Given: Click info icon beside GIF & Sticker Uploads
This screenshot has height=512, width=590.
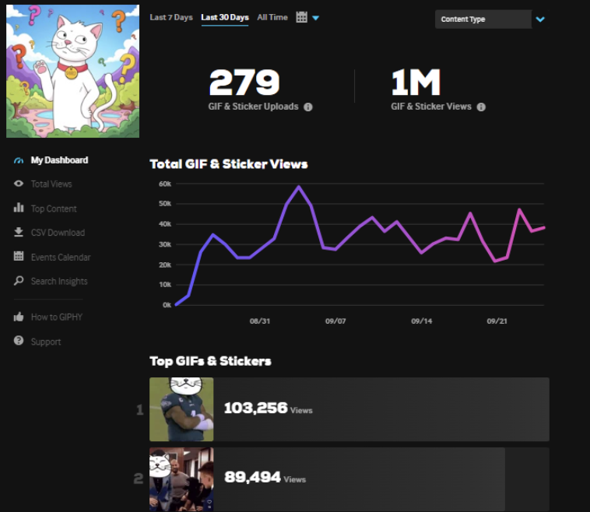Looking at the screenshot, I should 308,107.
